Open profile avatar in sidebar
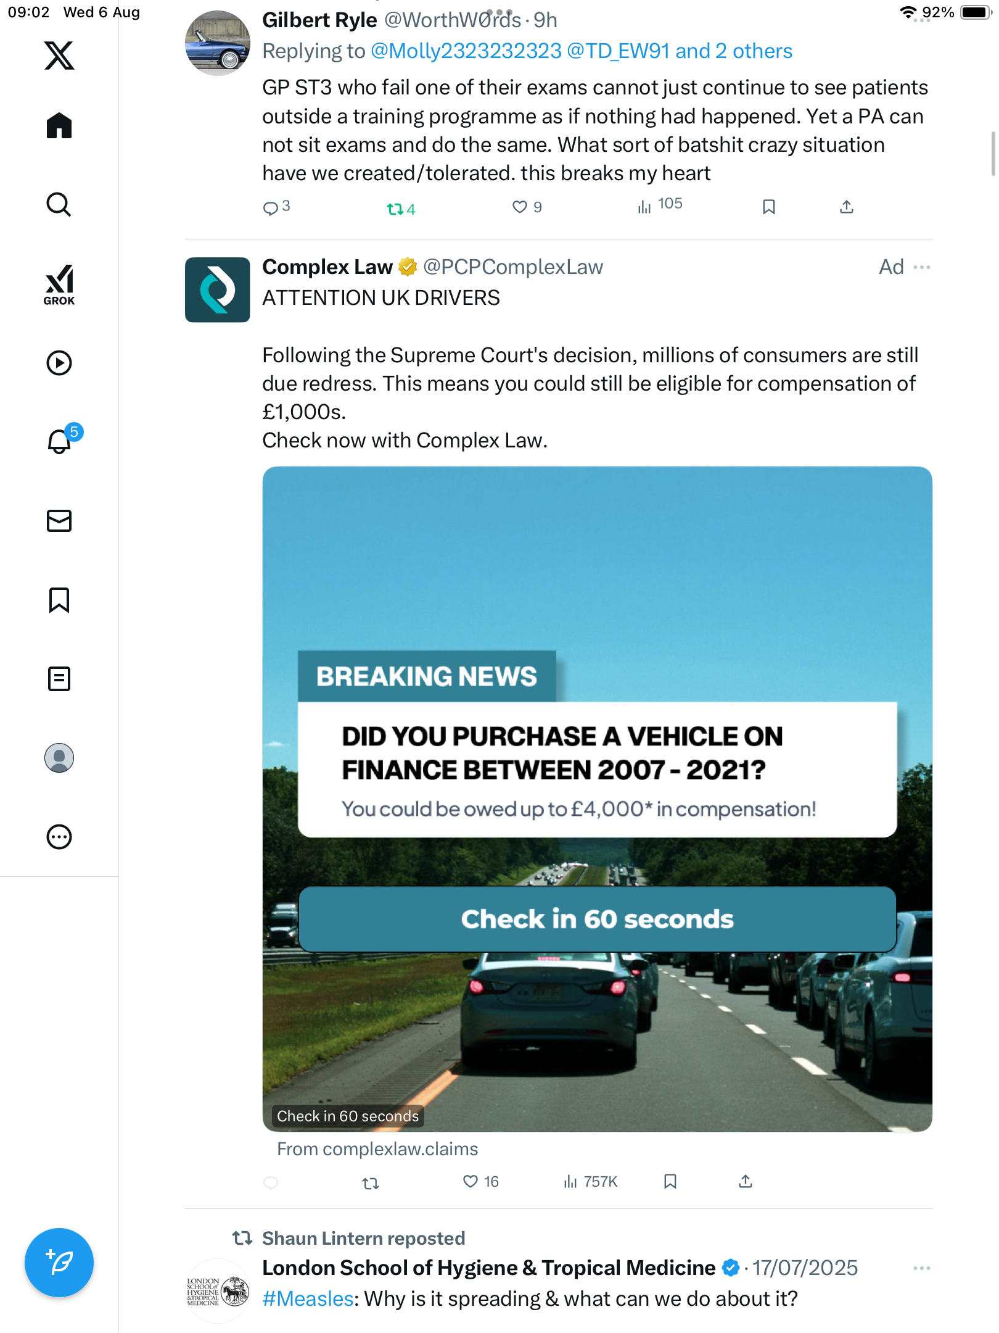This screenshot has width=999, height=1333. 59,758
